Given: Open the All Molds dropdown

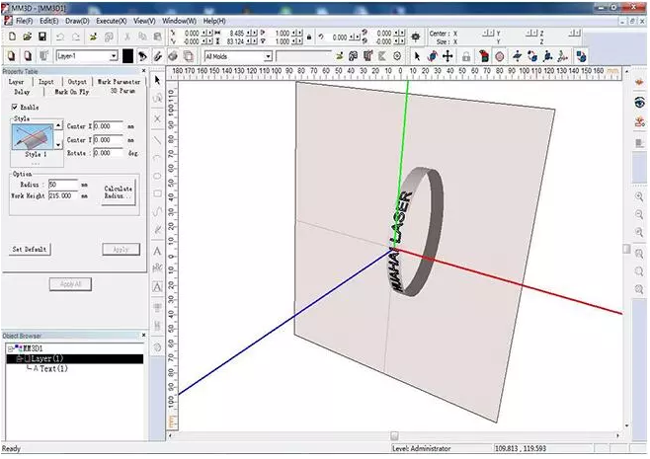Looking at the screenshot, I should [x=267, y=57].
